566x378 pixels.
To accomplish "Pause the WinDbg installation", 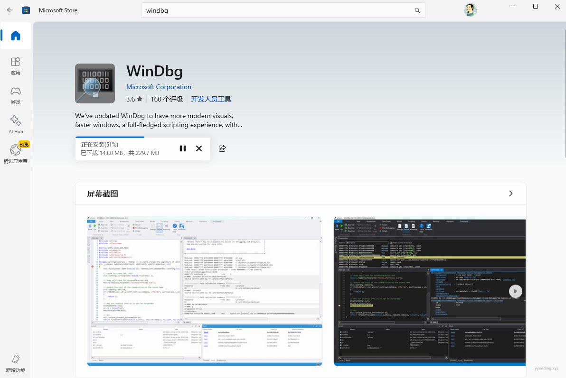I will (x=183, y=148).
